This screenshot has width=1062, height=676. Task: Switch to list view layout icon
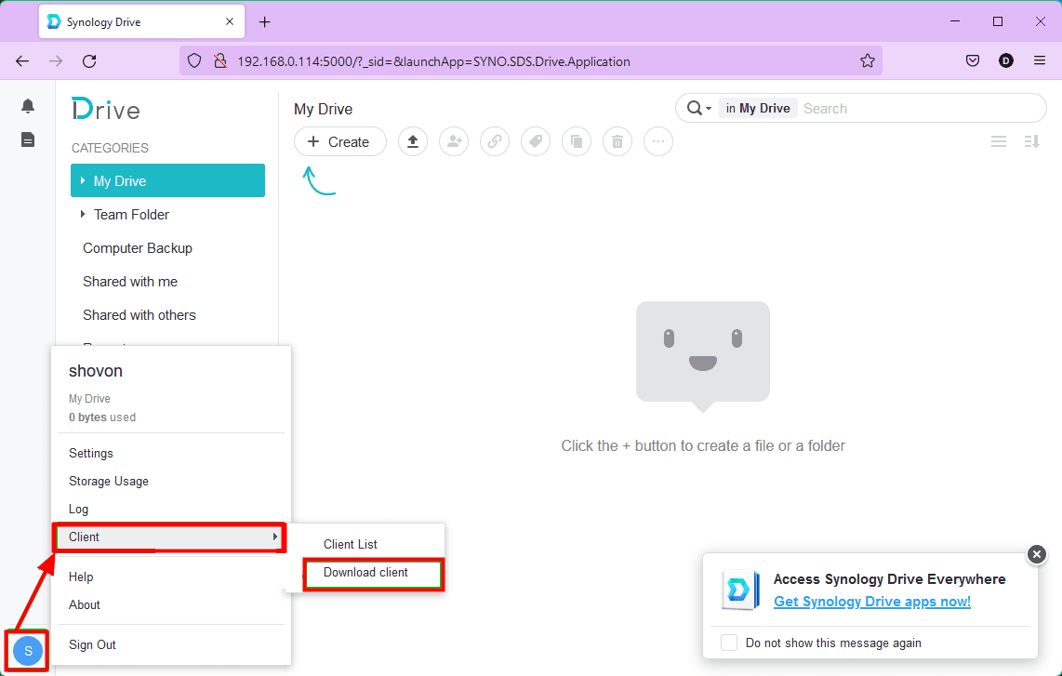pos(999,141)
